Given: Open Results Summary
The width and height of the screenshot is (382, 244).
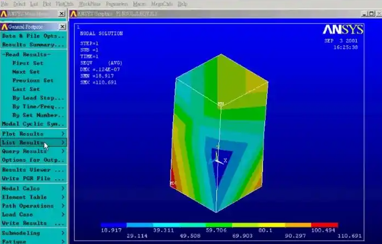Looking at the screenshot, I should pos(33,45).
